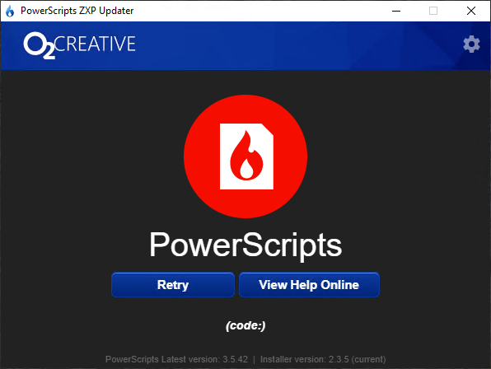Image resolution: width=491 pixels, height=369 pixels.
Task: Click the separator bar between version labels
Action: (x=254, y=359)
